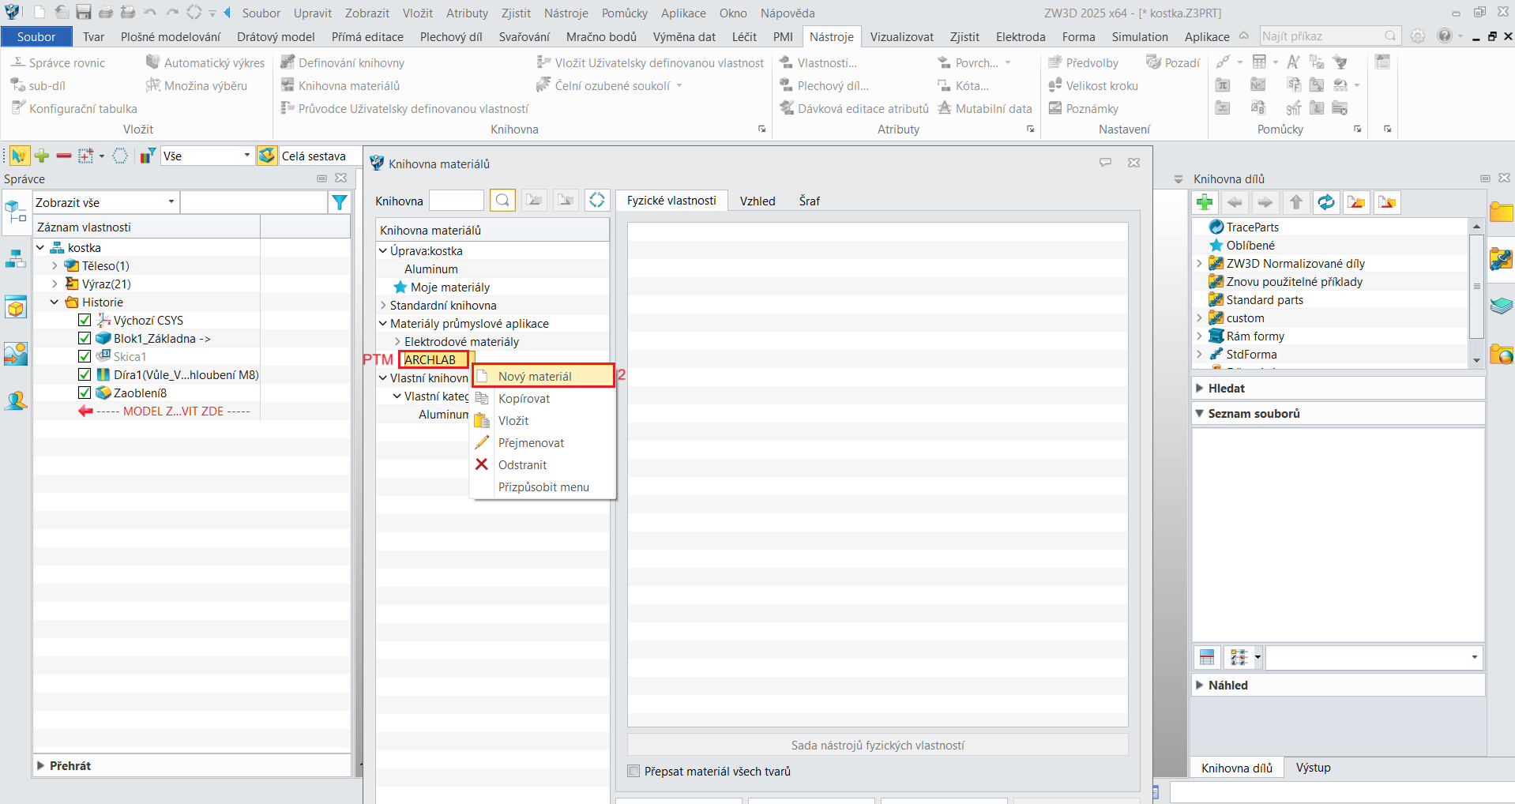
Task: Uncheck the Výchozí CSYS checkbox
Action: pos(85,320)
